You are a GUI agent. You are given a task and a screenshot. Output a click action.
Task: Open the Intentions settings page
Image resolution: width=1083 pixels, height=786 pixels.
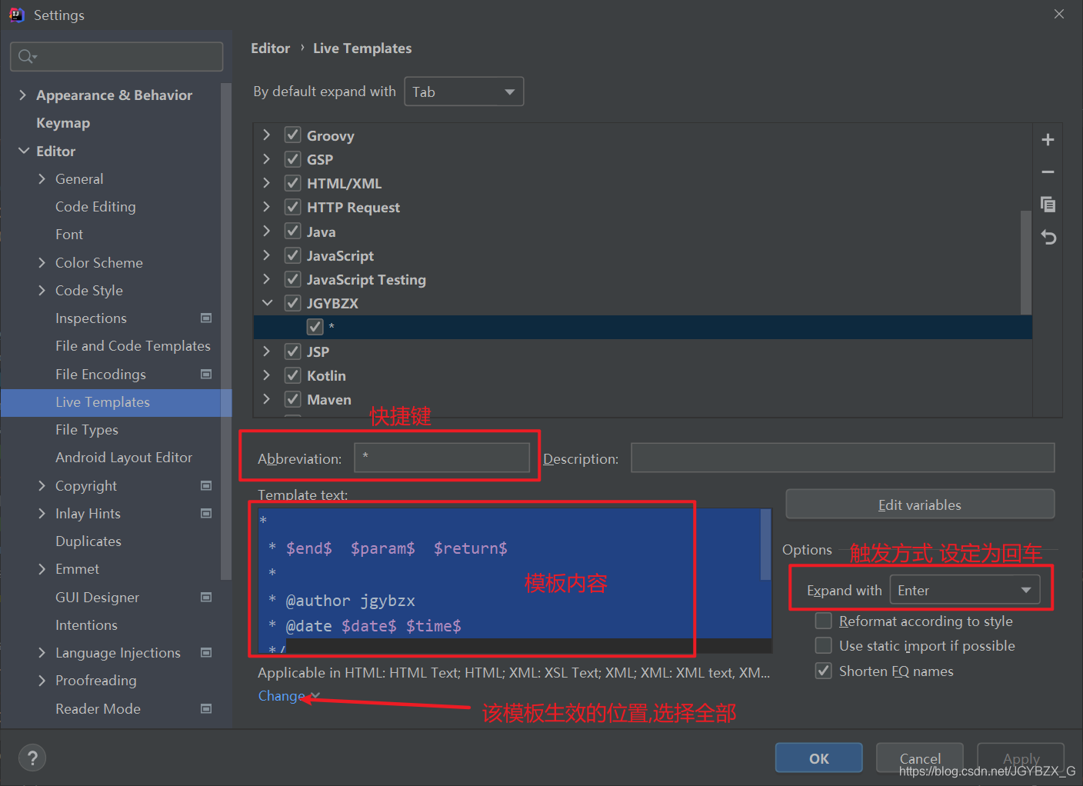[86, 624]
